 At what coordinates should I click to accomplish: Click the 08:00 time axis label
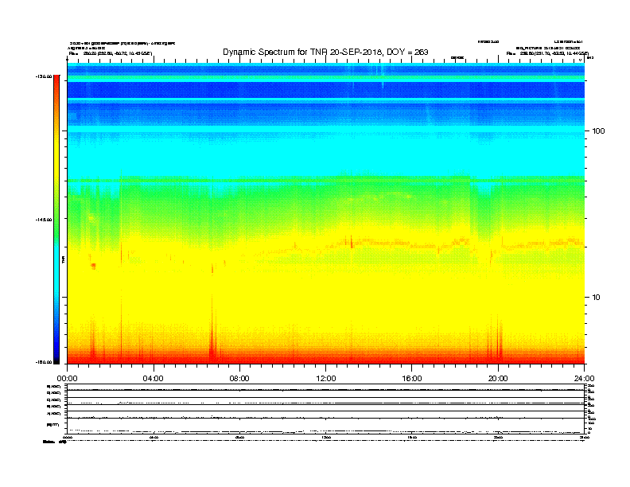[239, 379]
